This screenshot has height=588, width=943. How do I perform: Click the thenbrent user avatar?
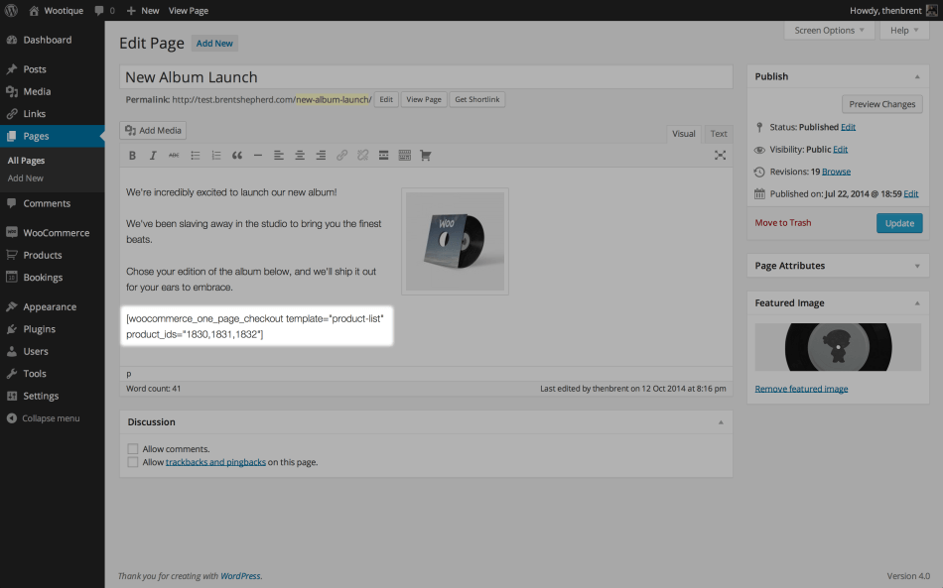coord(931,11)
